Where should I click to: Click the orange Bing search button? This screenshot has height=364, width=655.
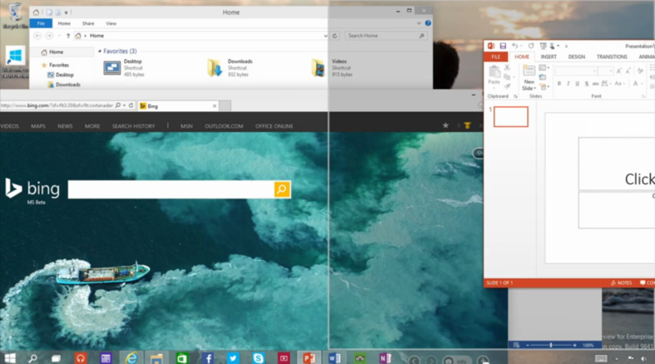[x=282, y=190]
